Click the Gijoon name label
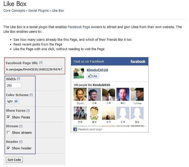189x167 pixels. tap(80, 103)
